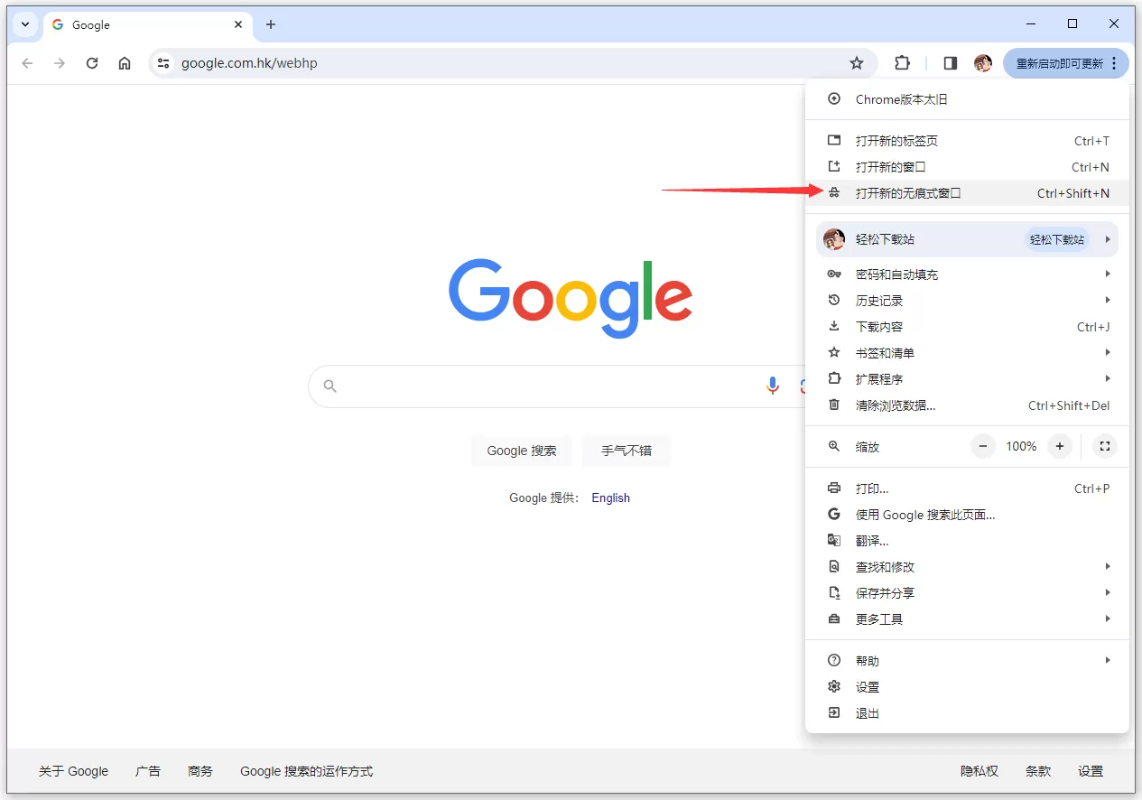Expand 查找和修改 submenu
Screen dimensions: 1142x800
click(x=967, y=567)
